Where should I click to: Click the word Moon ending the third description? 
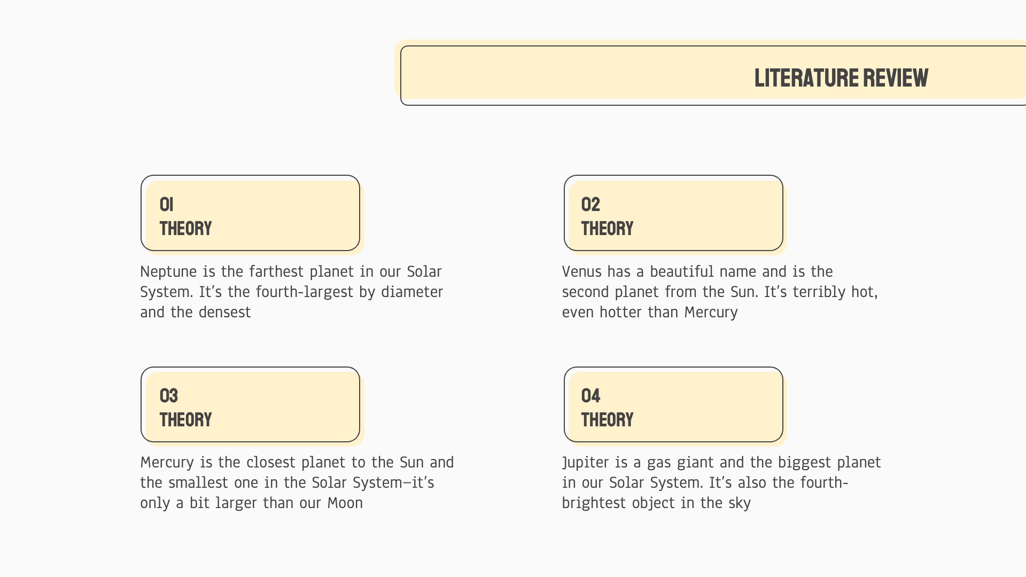point(345,503)
